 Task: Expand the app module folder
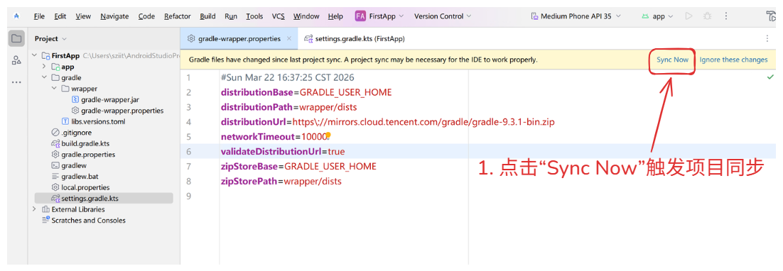[43, 66]
